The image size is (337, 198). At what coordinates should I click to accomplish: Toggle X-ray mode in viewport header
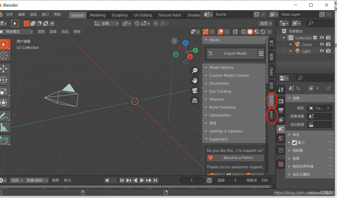pos(235,32)
